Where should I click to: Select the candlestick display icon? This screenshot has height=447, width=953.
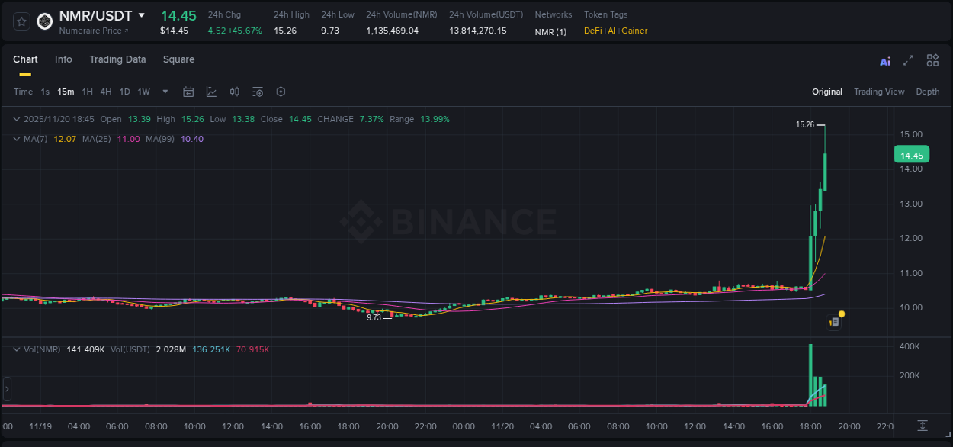pyautogui.click(x=234, y=92)
